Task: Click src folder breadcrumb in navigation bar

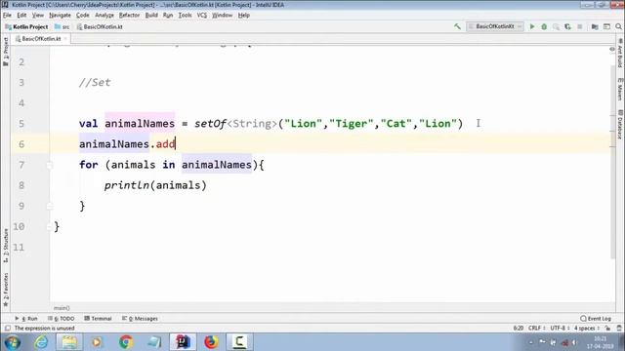Action: tap(62, 26)
